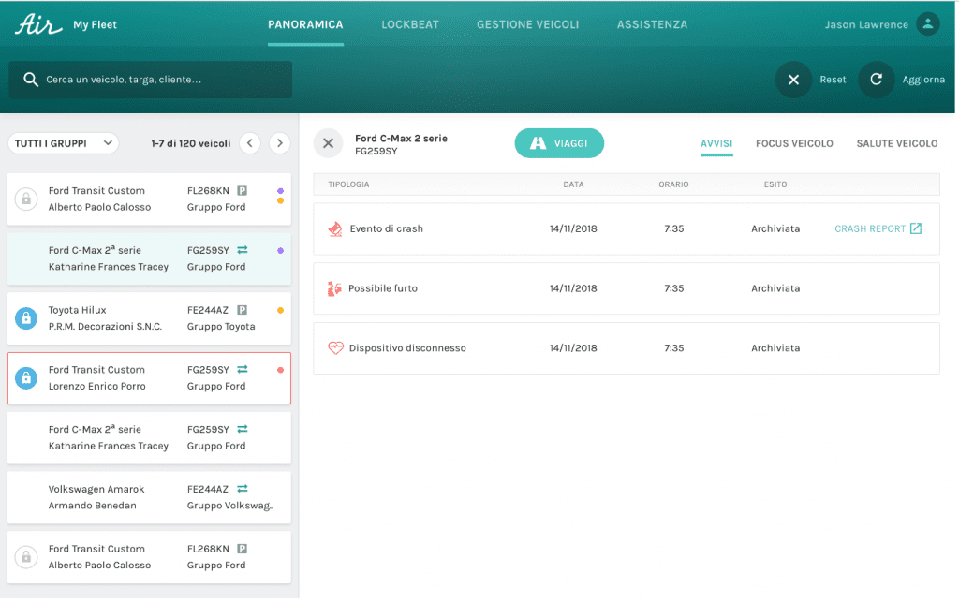Click red status dot on Lorenzo Enrico Porro row
This screenshot has width=959, height=603.
(280, 370)
